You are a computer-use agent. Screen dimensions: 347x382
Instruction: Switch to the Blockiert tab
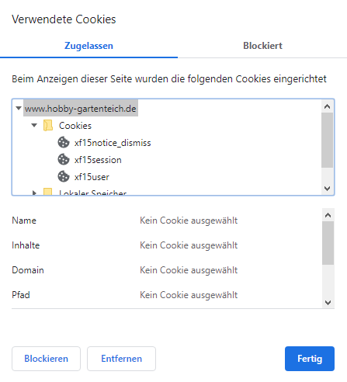click(x=262, y=46)
